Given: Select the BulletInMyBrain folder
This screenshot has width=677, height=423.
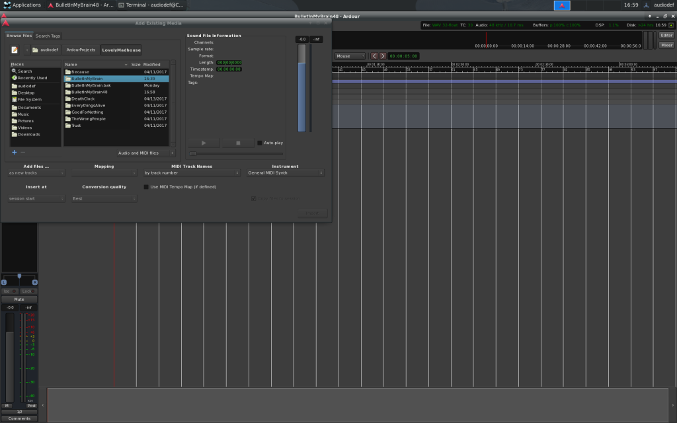Looking at the screenshot, I should click(116, 79).
